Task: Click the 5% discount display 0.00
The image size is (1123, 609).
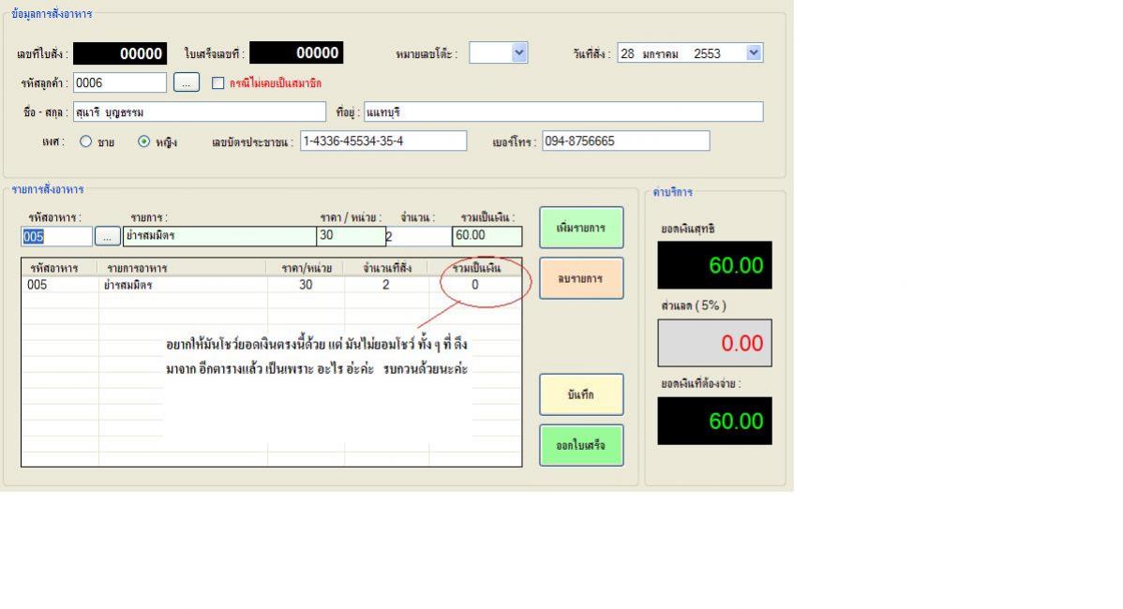Action: tap(715, 343)
